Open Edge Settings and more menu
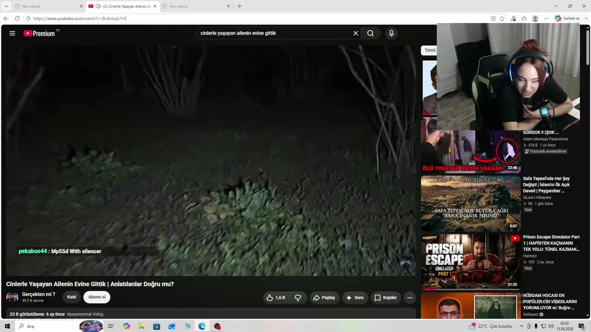This screenshot has width=591, height=332. (x=546, y=18)
